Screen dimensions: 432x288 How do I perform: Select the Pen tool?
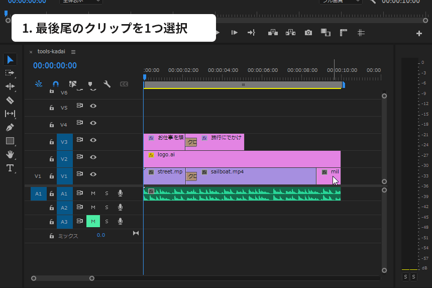point(10,127)
